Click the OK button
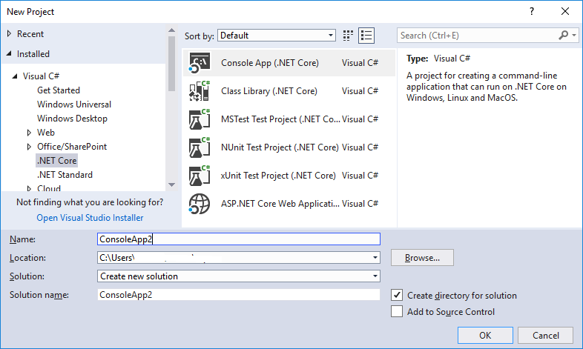The width and height of the screenshot is (583, 349). pyautogui.click(x=485, y=335)
